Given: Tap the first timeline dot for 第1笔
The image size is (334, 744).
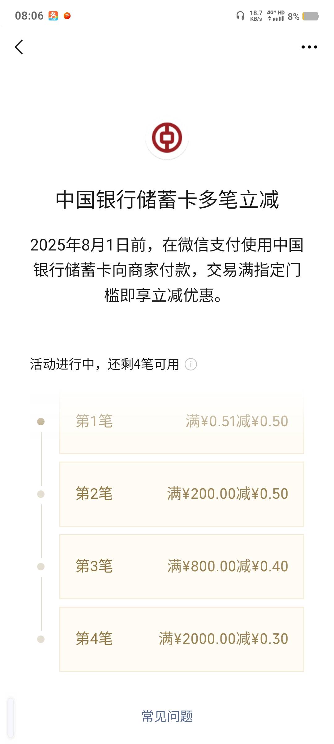Looking at the screenshot, I should point(41,422).
